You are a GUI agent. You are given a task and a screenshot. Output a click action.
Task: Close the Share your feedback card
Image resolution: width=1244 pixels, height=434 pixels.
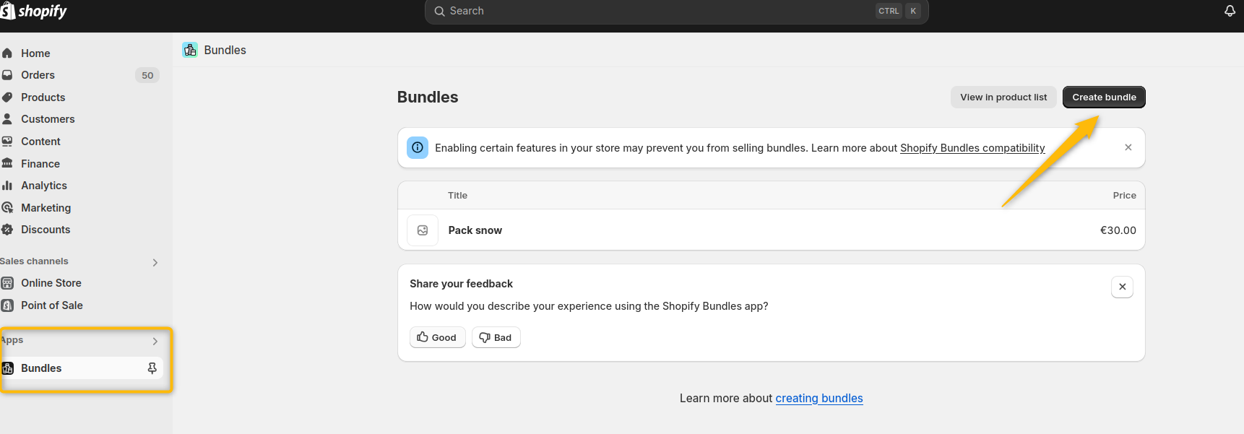tap(1122, 287)
